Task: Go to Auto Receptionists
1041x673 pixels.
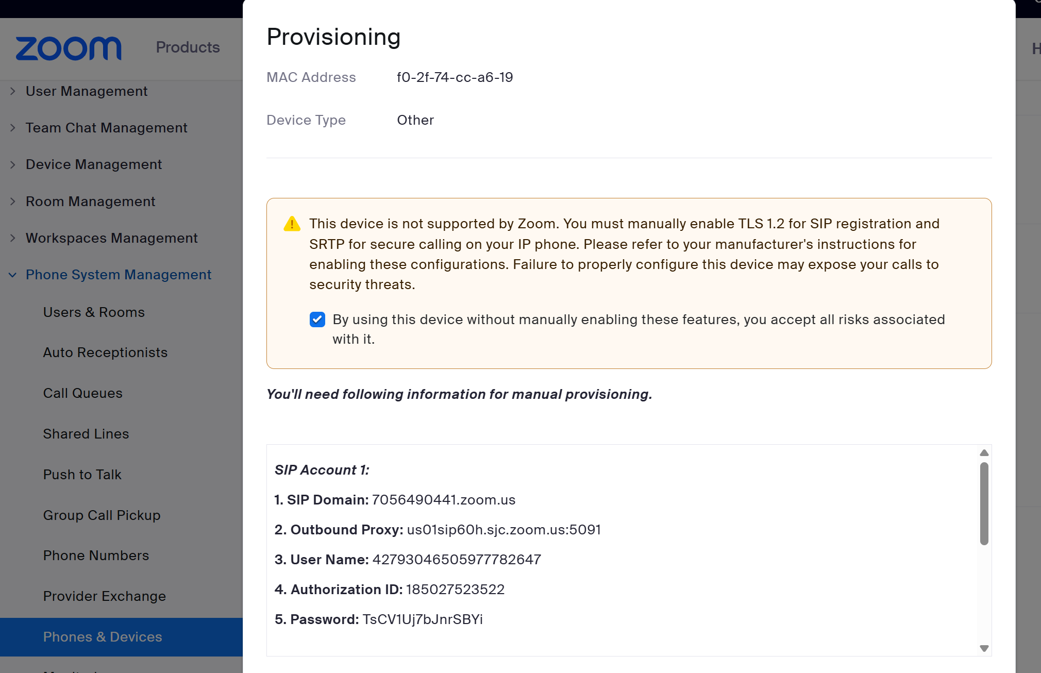Action: point(105,352)
